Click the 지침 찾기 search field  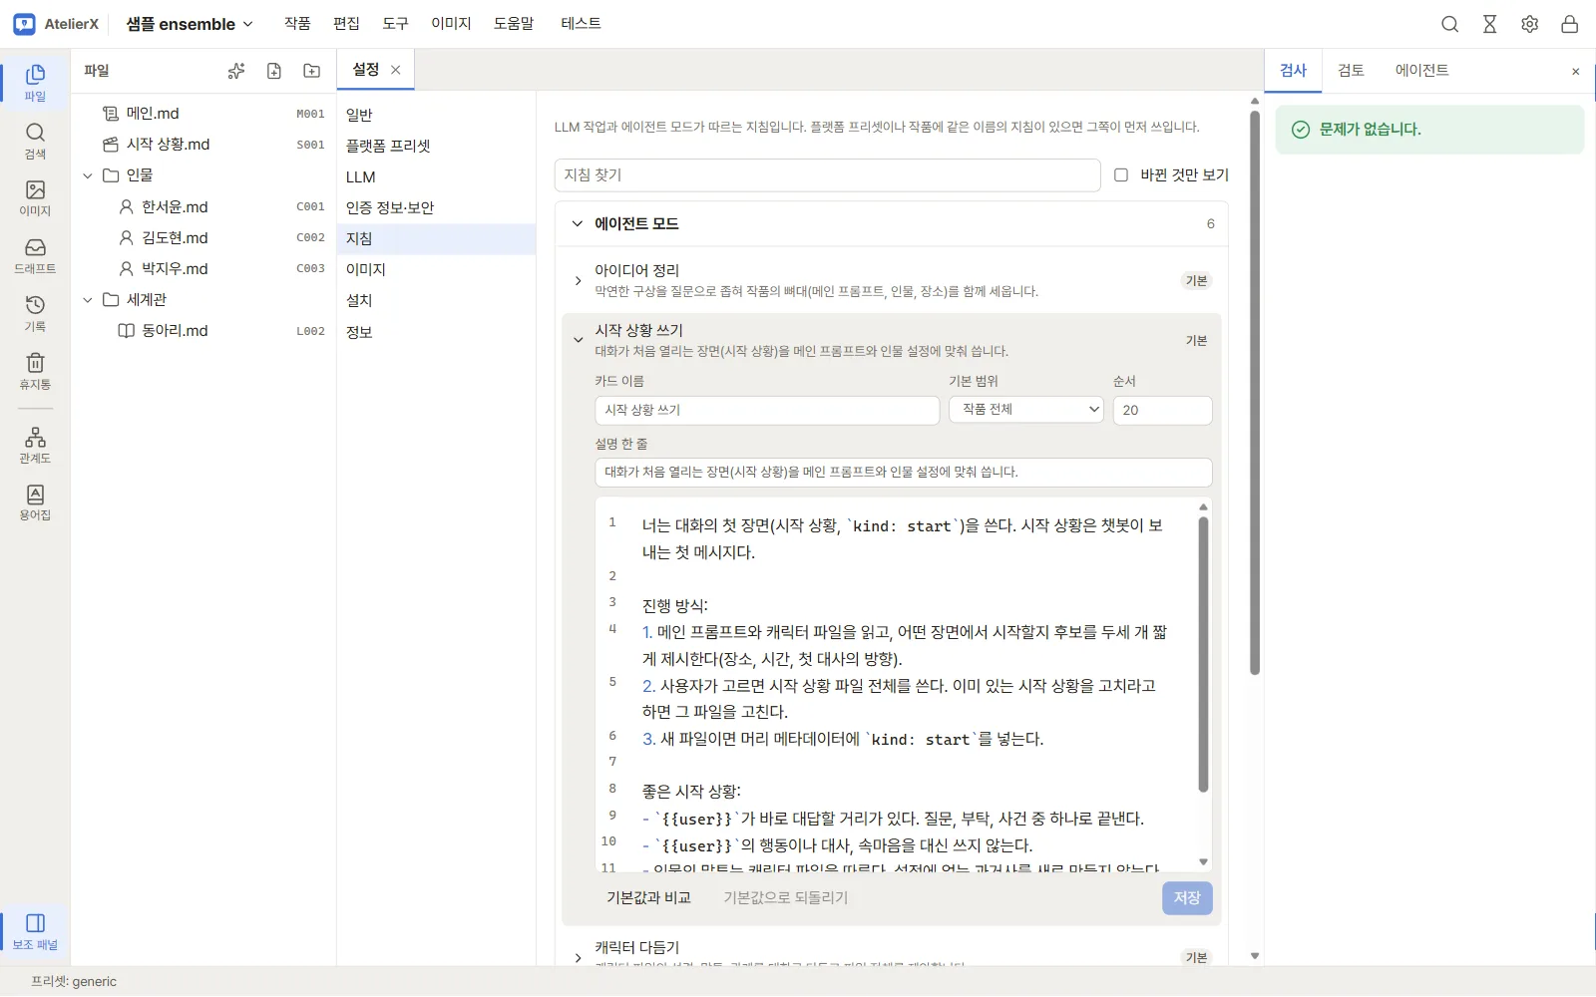click(x=827, y=174)
